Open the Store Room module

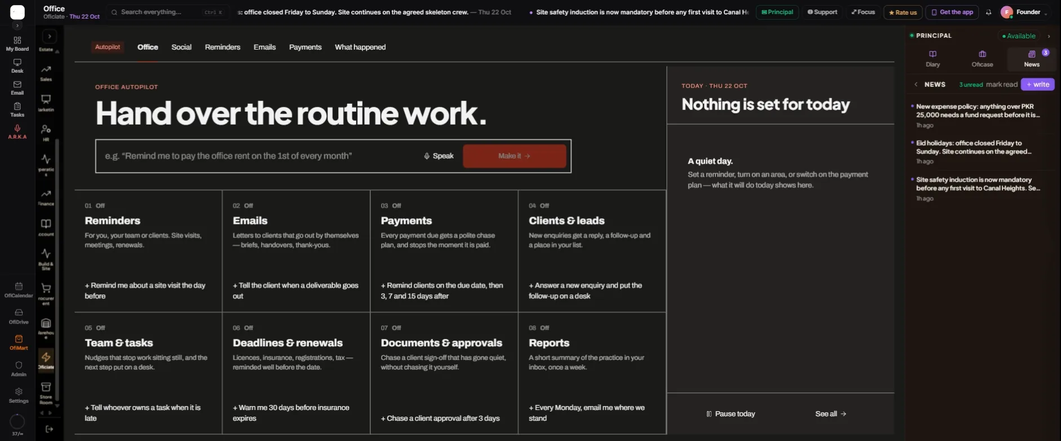click(46, 394)
